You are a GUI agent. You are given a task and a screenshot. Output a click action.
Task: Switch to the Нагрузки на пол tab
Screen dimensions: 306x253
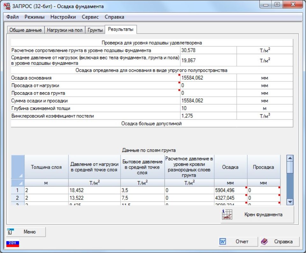[x=65, y=30]
